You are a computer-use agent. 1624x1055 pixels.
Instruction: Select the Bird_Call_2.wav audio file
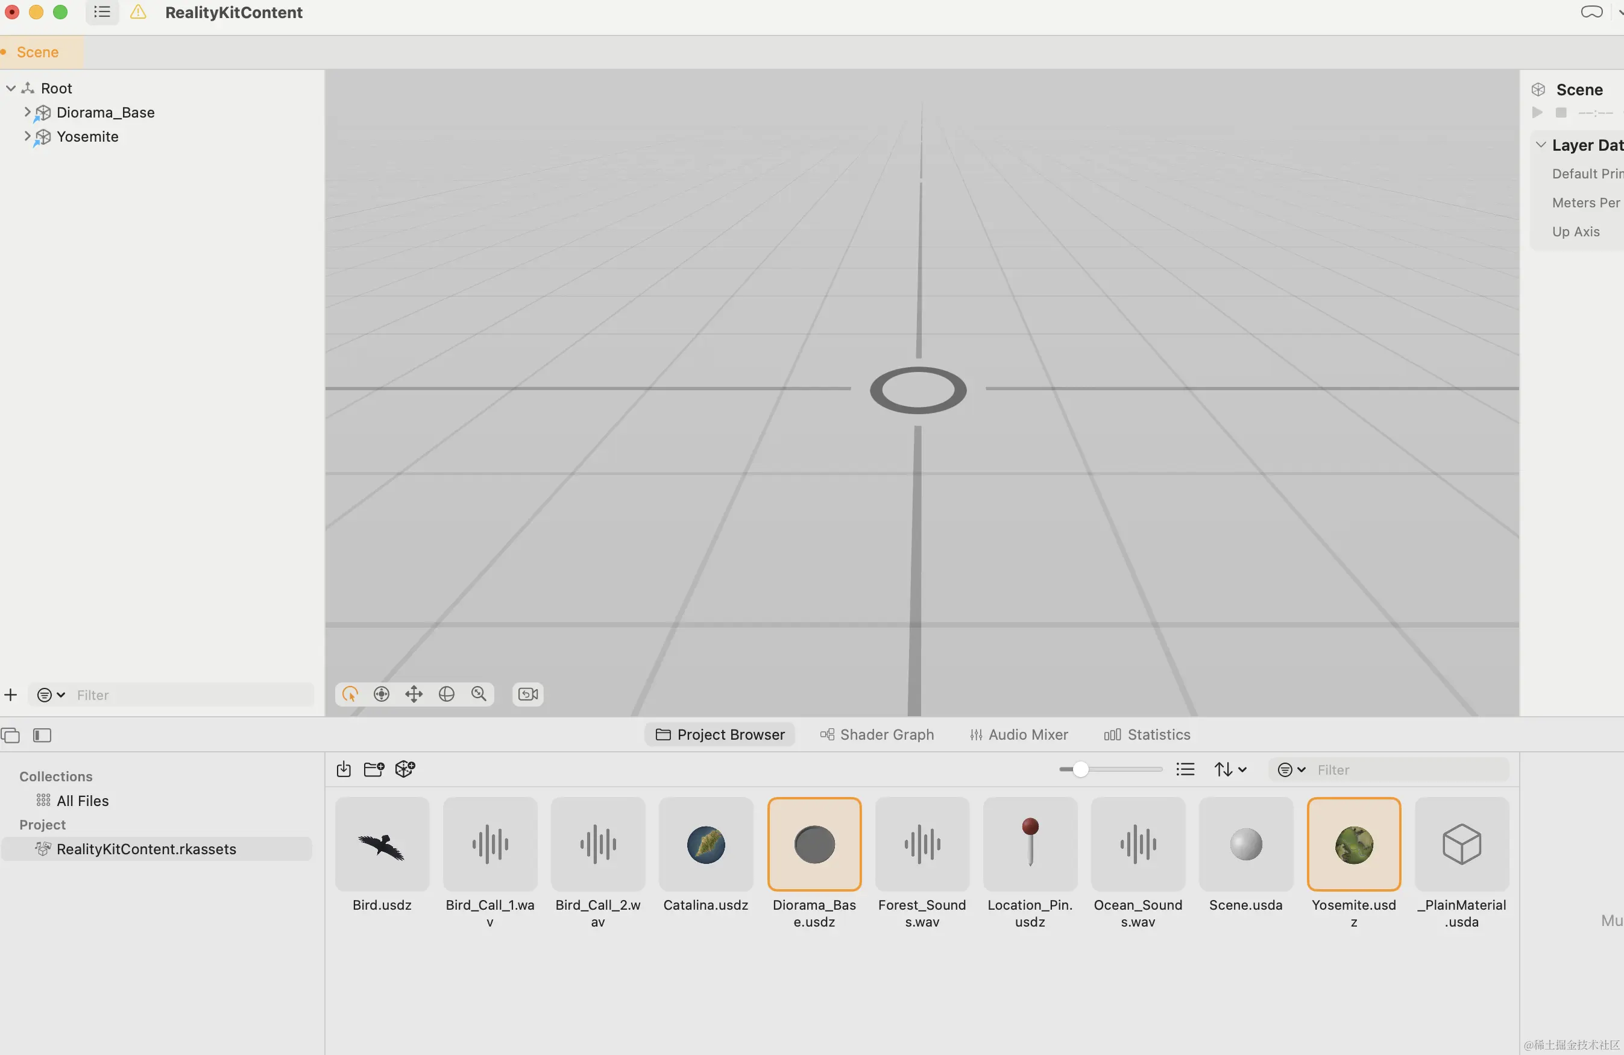(598, 844)
